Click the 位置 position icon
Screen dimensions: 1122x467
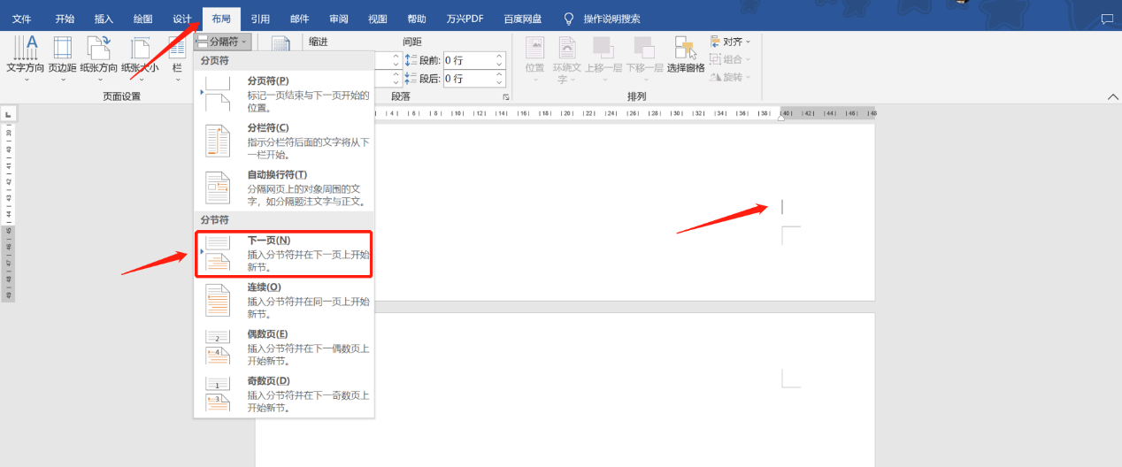coord(534,48)
